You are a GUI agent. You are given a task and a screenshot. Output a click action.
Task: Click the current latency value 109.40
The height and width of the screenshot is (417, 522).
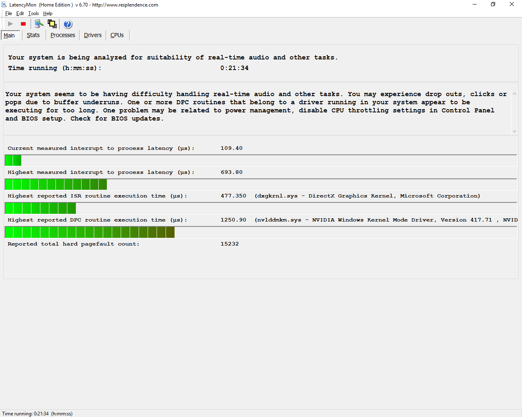coord(232,148)
